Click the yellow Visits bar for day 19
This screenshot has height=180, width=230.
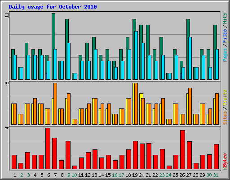click(x=133, y=103)
